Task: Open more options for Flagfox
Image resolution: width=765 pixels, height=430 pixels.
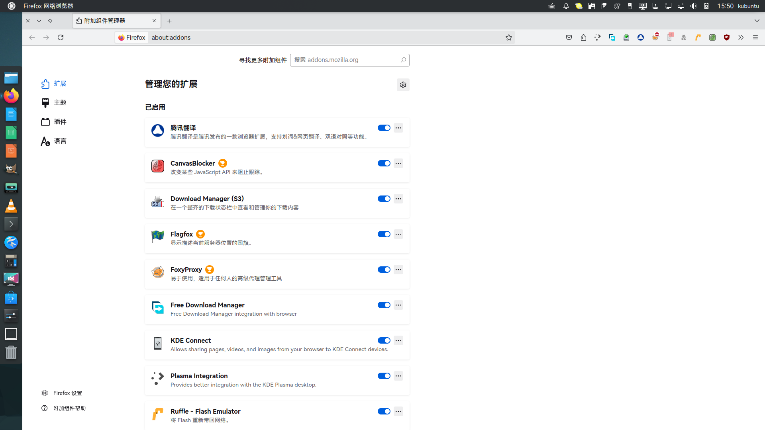Action: click(x=398, y=234)
